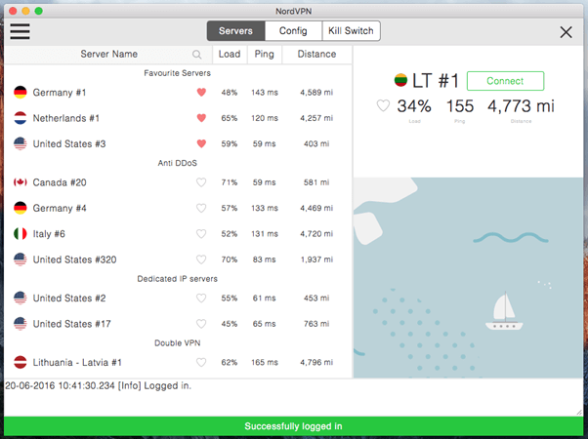The height and width of the screenshot is (439, 588).
Task: Click the United States #17 flag icon
Action: 21,324
